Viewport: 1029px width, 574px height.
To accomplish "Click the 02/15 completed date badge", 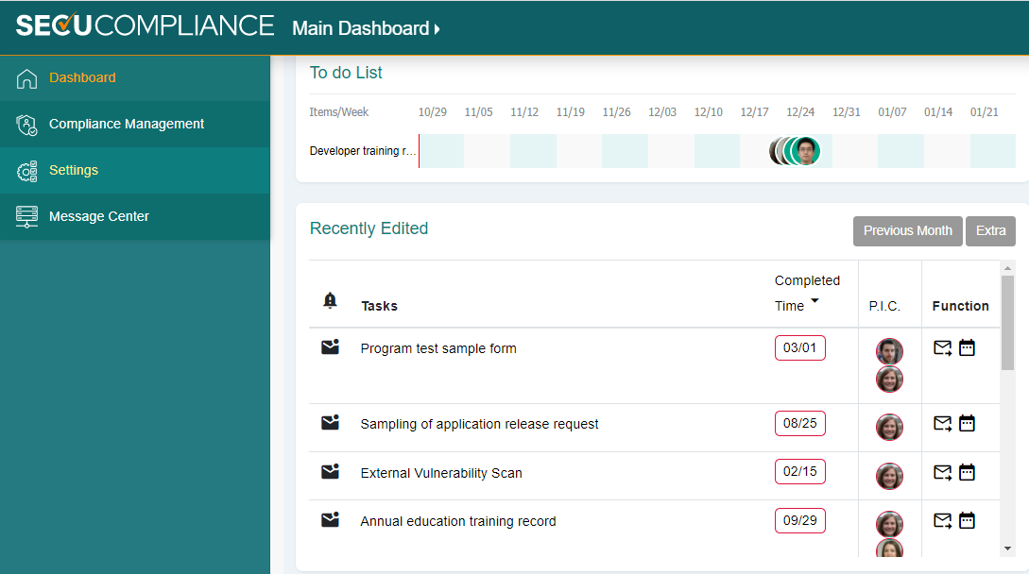I will pyautogui.click(x=800, y=472).
